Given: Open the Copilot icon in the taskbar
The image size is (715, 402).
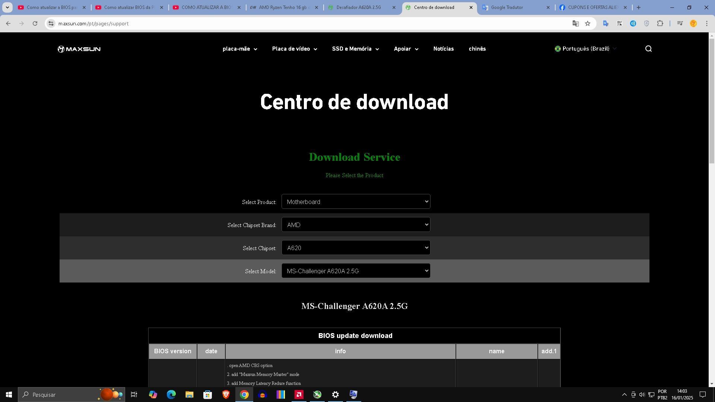Looking at the screenshot, I should [x=153, y=395].
